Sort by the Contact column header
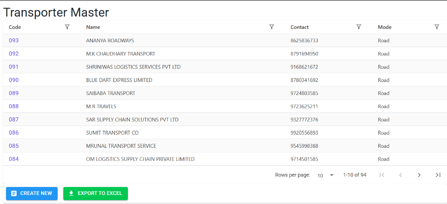This screenshot has height=204, width=447. click(299, 27)
